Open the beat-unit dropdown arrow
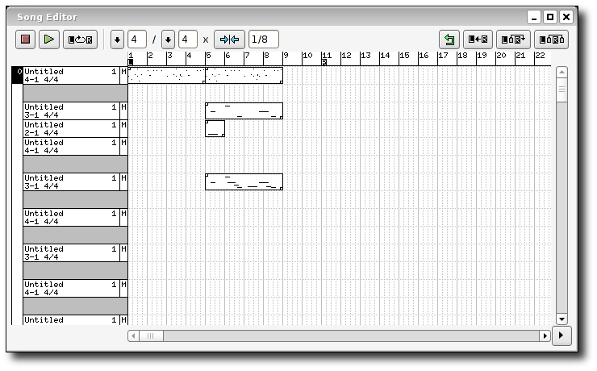 point(168,40)
